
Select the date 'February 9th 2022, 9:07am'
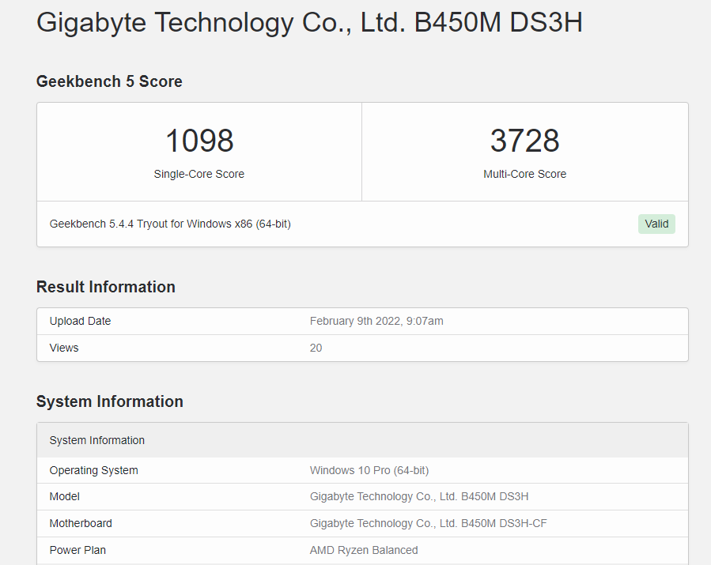pyautogui.click(x=376, y=322)
